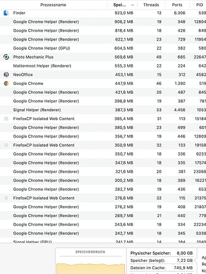Select the Mattermost Helper (Renderer) row
The width and height of the screenshot is (206, 274).
pos(103,66)
